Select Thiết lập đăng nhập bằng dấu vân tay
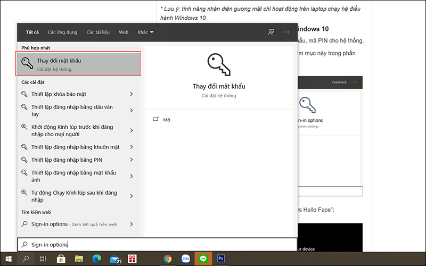Viewport: 426px width, 266px height. (72, 111)
